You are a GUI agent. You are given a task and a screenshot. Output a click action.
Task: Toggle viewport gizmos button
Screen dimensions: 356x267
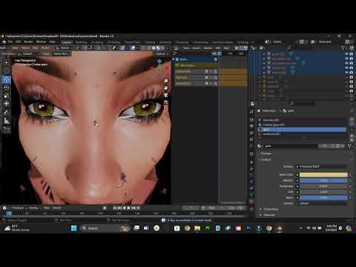point(122,48)
